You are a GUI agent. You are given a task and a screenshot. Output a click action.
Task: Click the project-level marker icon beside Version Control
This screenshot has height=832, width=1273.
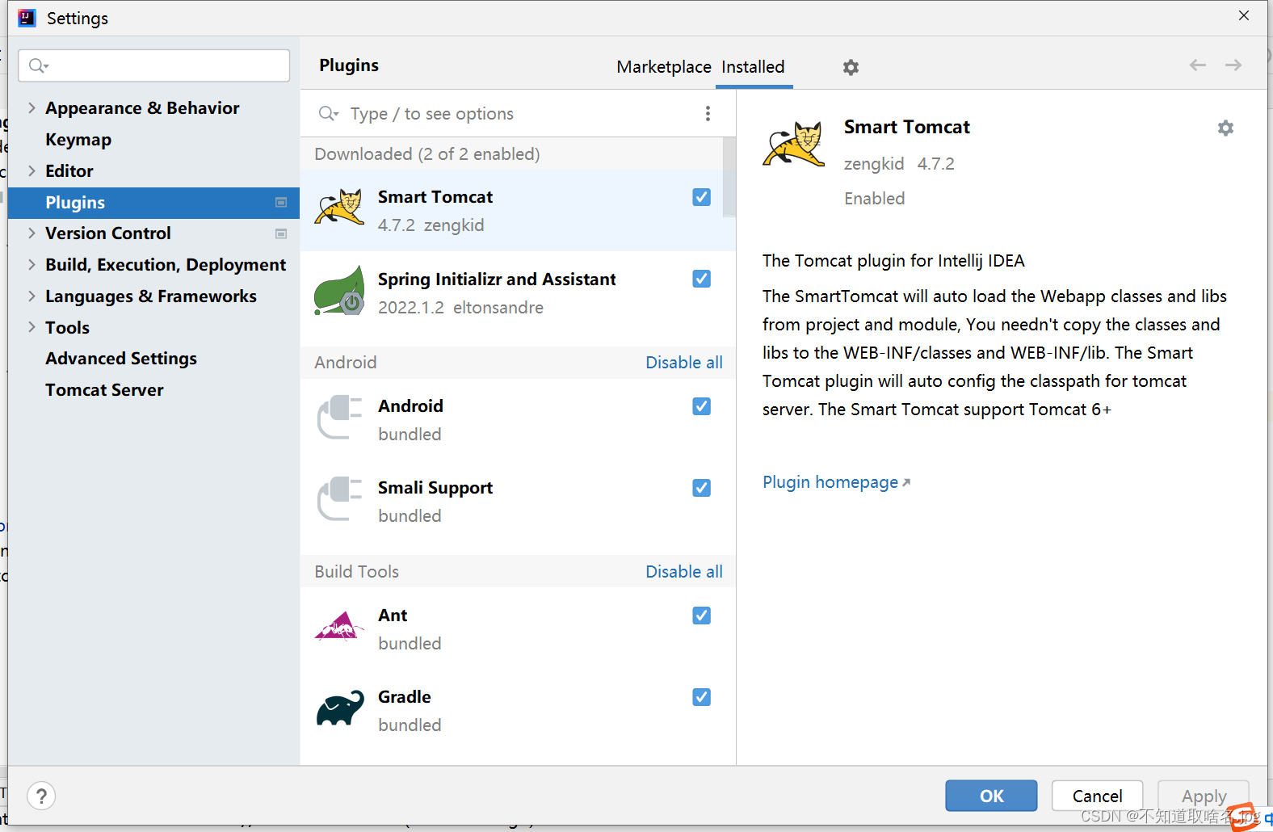(x=281, y=233)
